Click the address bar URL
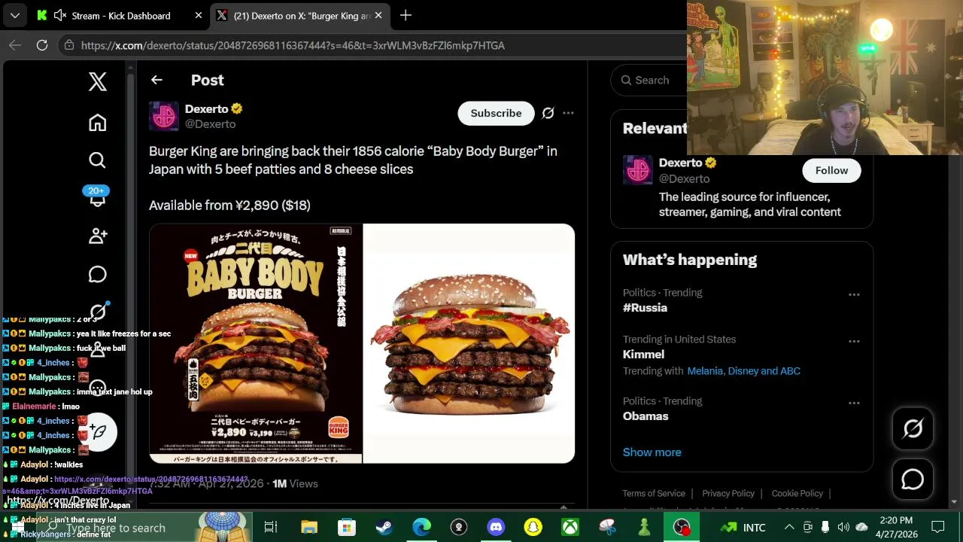 coord(293,45)
